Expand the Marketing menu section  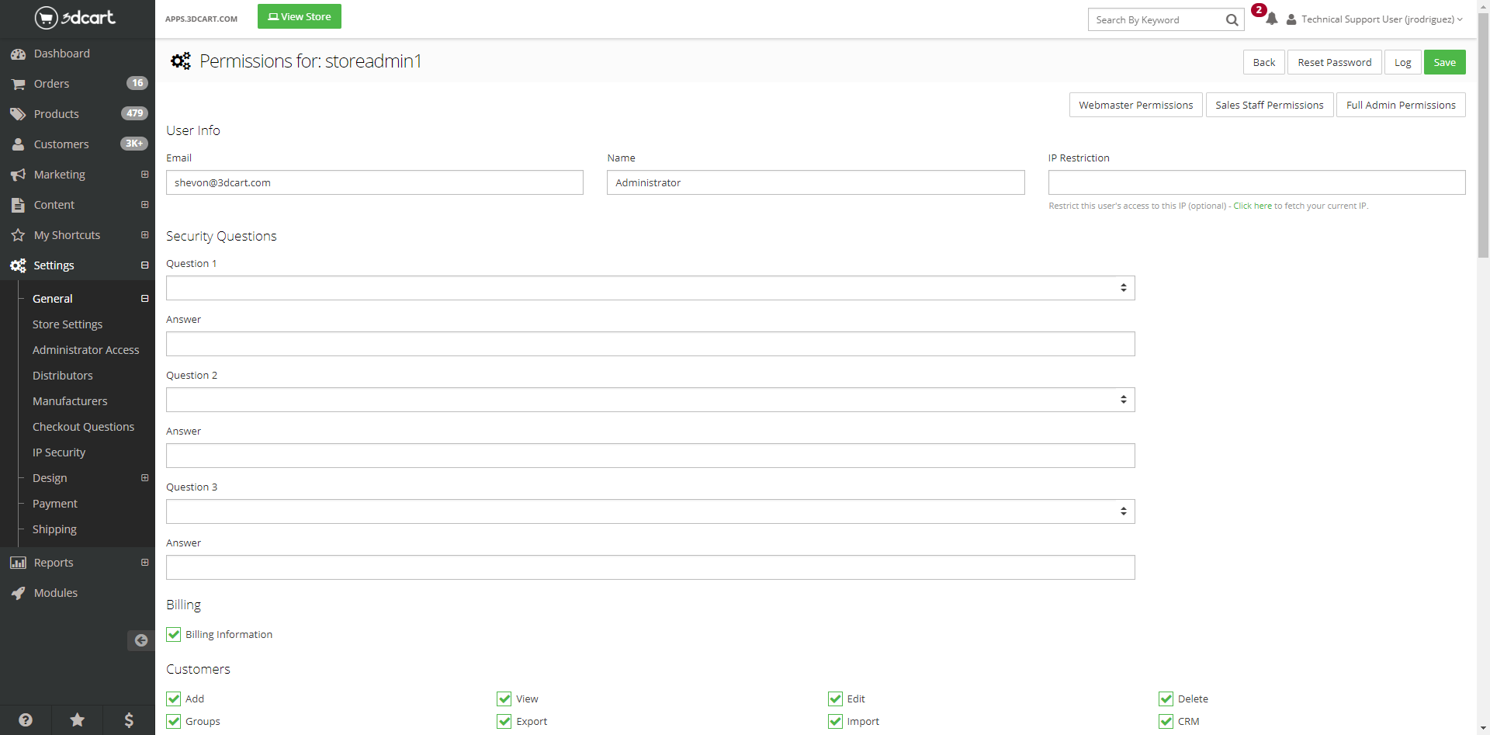tap(144, 175)
